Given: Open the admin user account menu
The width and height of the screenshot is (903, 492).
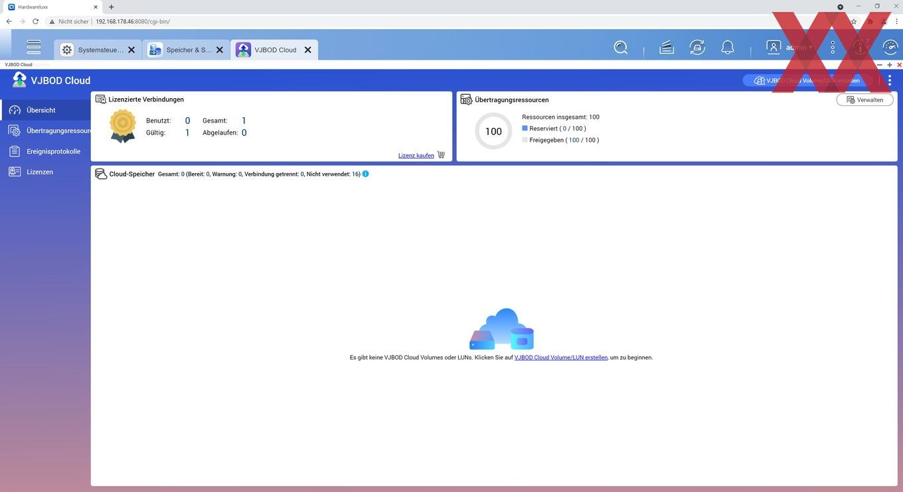Looking at the screenshot, I should pyautogui.click(x=789, y=48).
